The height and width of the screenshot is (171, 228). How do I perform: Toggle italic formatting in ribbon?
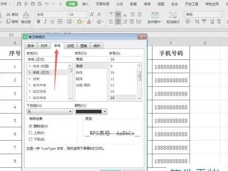click(46, 21)
